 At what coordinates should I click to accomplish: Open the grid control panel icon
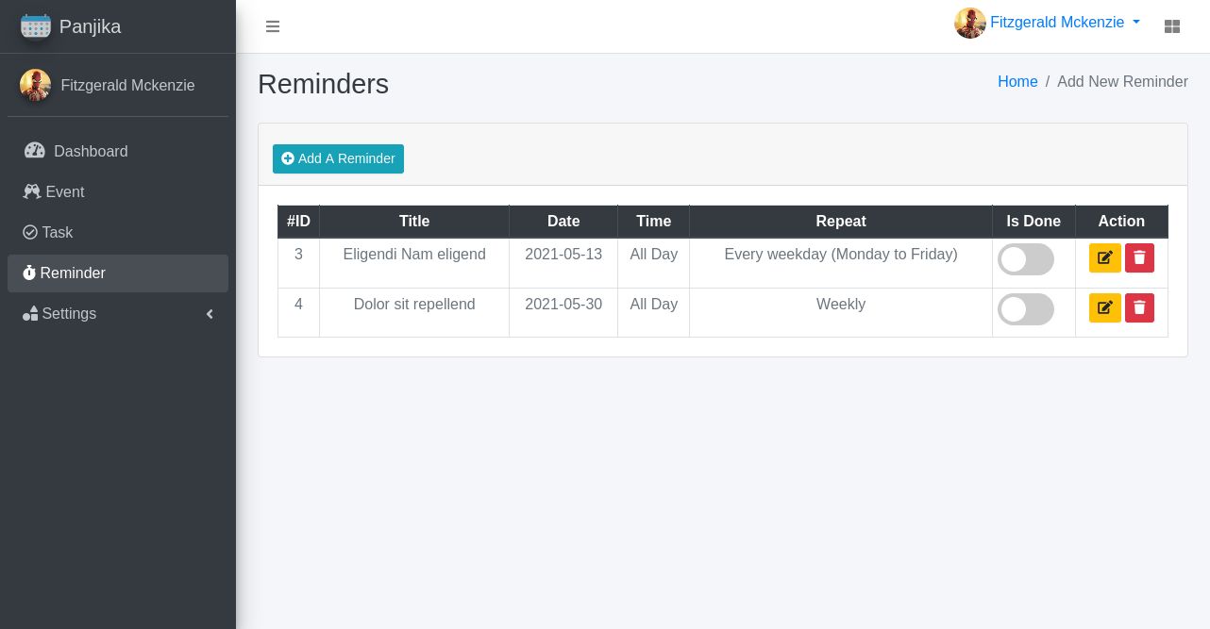1172,26
